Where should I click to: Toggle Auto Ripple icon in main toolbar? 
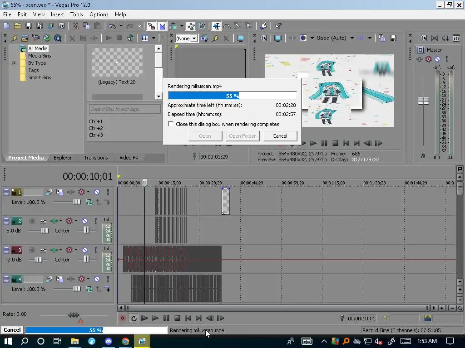click(x=173, y=26)
